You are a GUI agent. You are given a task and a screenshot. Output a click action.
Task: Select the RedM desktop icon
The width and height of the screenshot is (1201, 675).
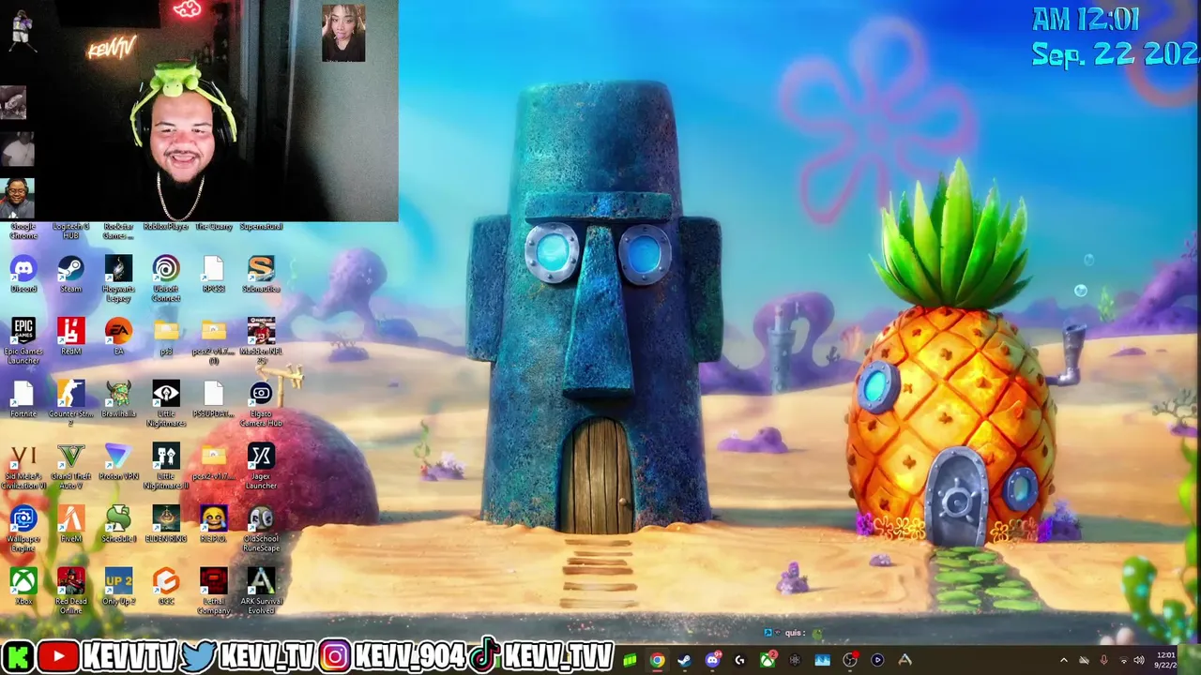[x=70, y=337]
